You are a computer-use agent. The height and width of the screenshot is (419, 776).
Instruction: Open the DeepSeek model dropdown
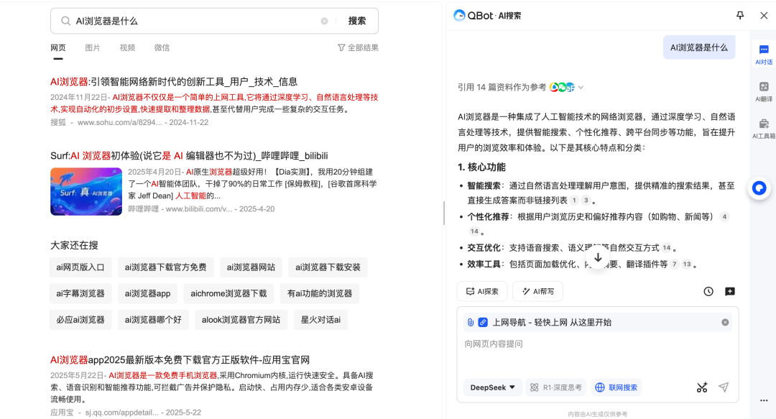[492, 387]
